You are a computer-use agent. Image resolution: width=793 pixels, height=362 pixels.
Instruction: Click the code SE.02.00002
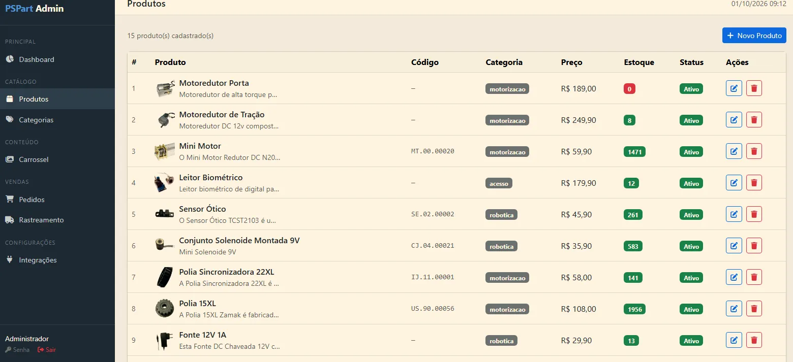pyautogui.click(x=433, y=214)
